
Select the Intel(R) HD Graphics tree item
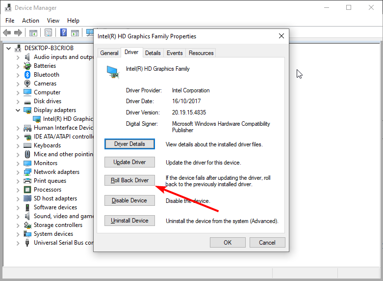click(x=68, y=119)
